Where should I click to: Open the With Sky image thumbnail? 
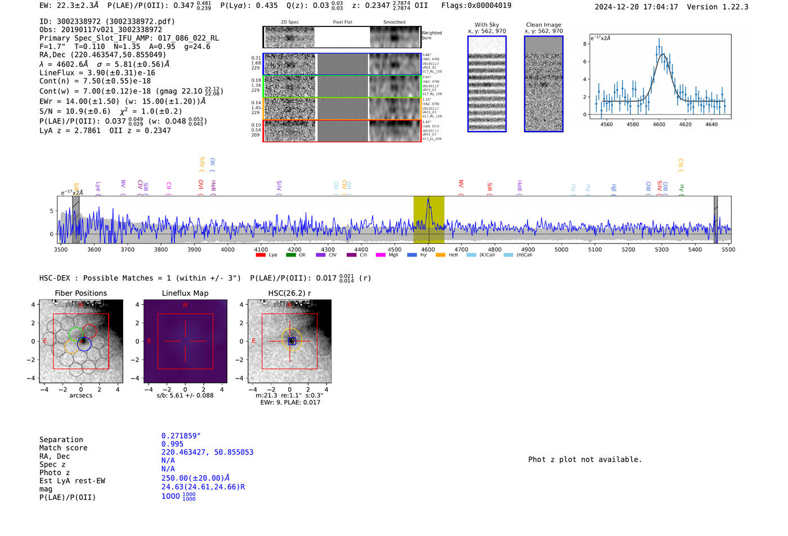coord(487,84)
